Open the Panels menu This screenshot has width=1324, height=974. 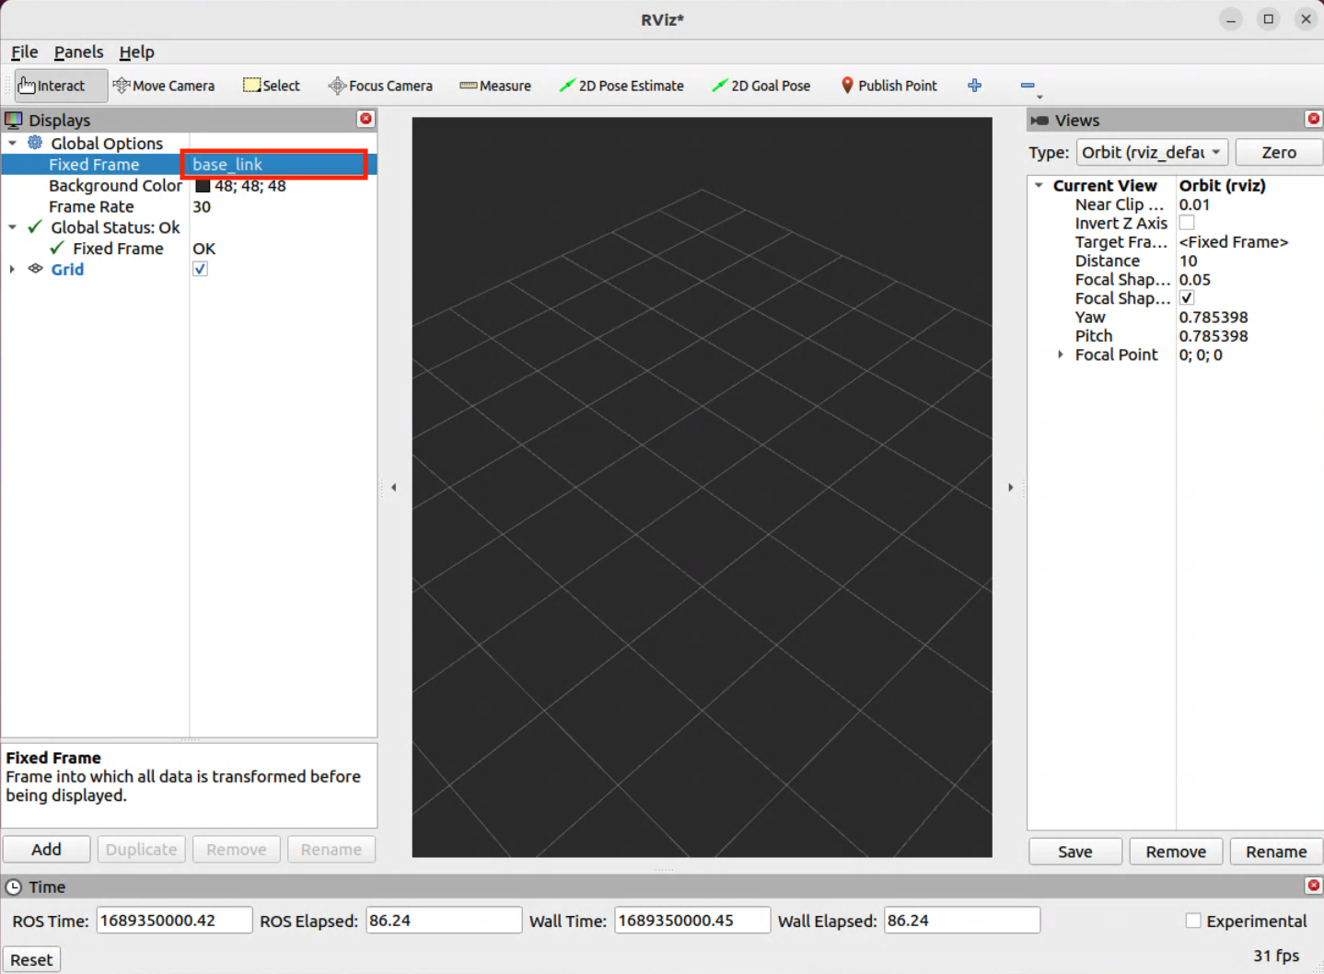[x=78, y=52]
